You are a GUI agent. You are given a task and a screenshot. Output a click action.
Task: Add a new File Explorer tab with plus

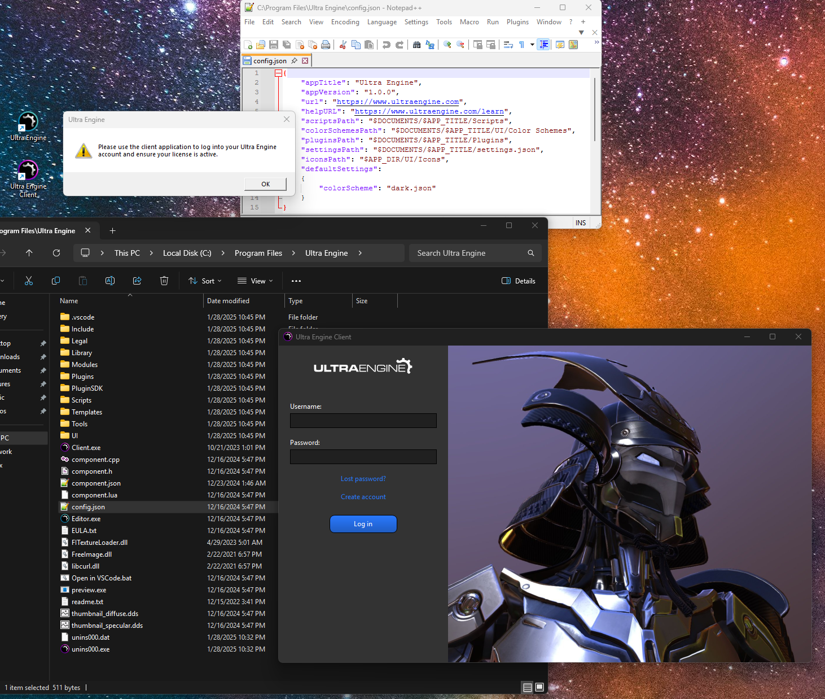tap(112, 230)
